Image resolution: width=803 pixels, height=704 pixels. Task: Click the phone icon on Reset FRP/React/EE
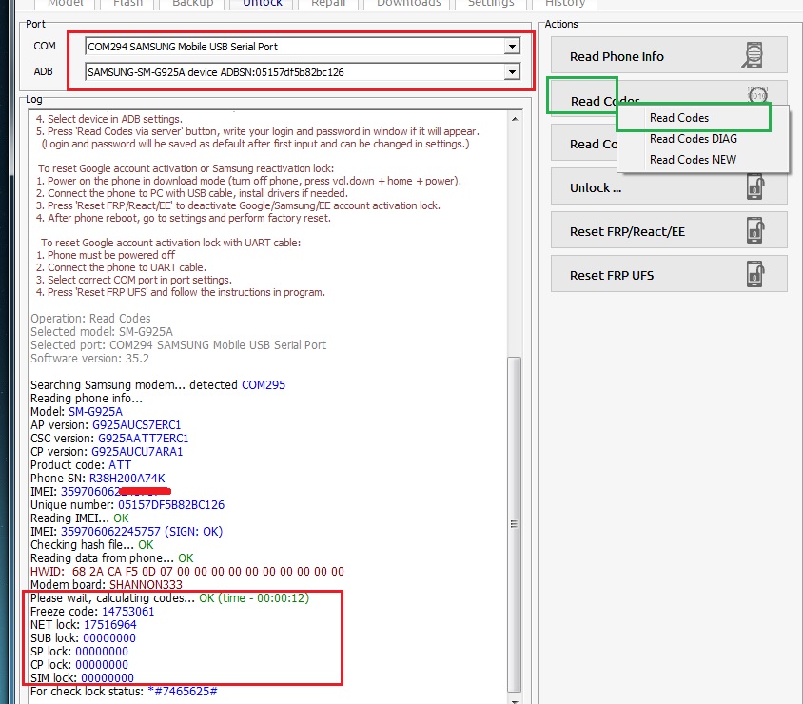[755, 230]
